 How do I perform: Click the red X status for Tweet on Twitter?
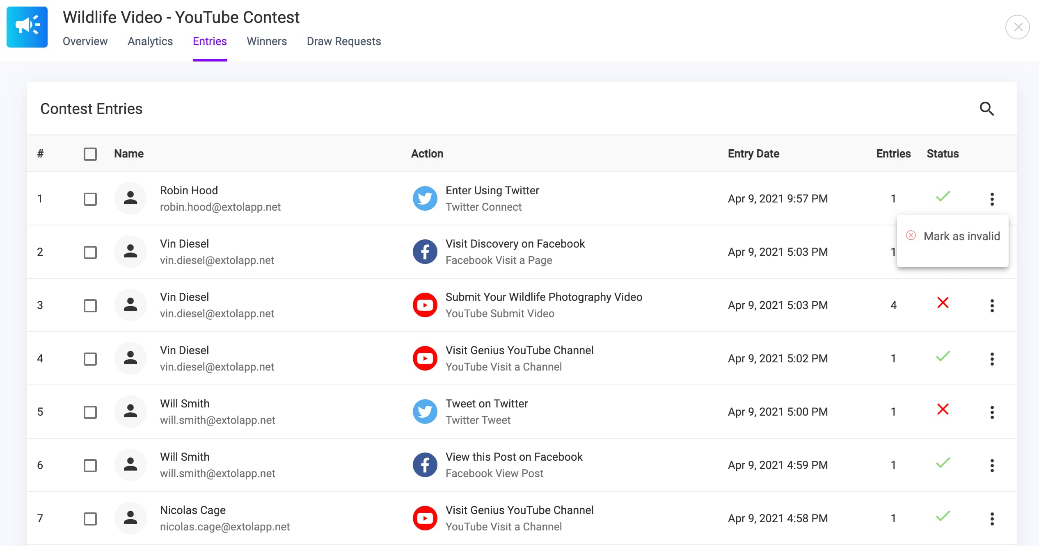(x=943, y=409)
